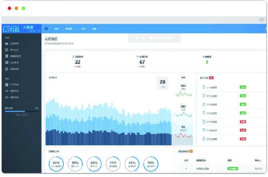Open the last dropdown menu in top navigation

pyautogui.click(x=95, y=29)
